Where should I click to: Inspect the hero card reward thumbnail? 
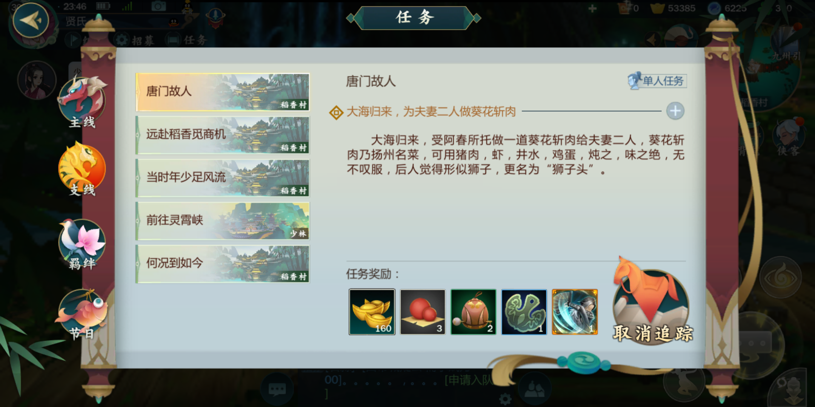pos(575,312)
